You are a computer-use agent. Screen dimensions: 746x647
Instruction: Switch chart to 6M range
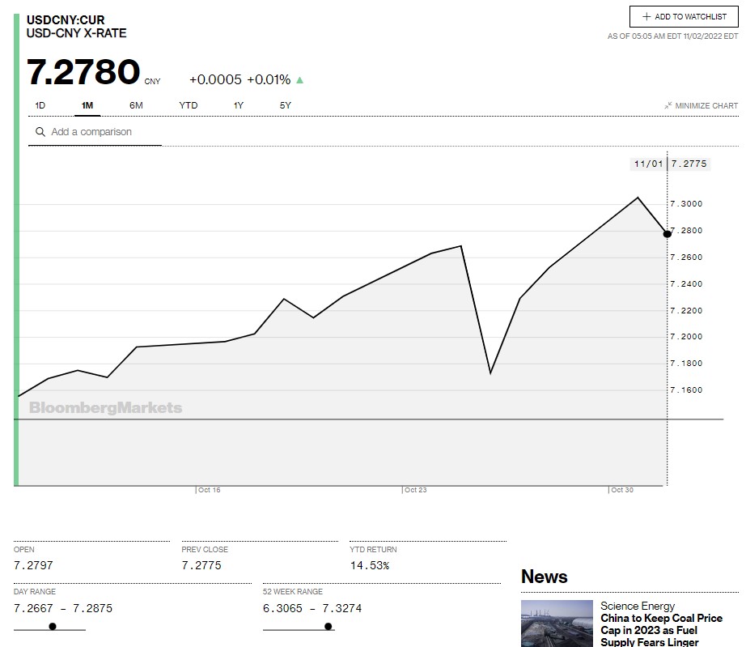point(136,105)
